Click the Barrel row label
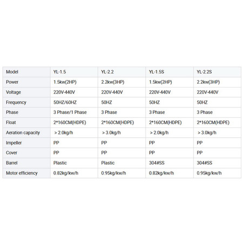The width and height of the screenshot is (243, 243). (26, 163)
